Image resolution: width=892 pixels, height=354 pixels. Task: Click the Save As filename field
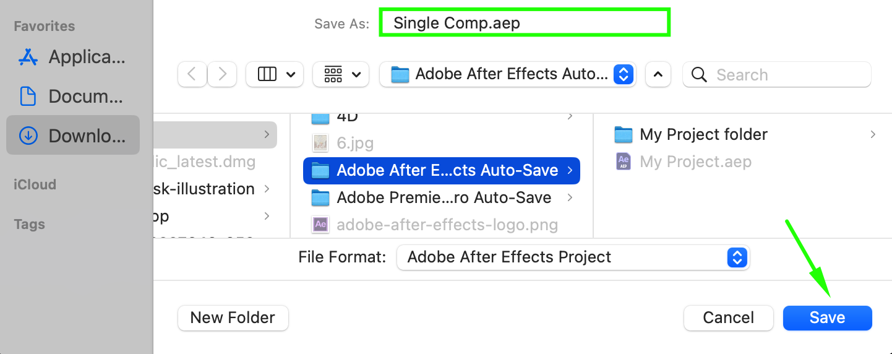tap(525, 23)
